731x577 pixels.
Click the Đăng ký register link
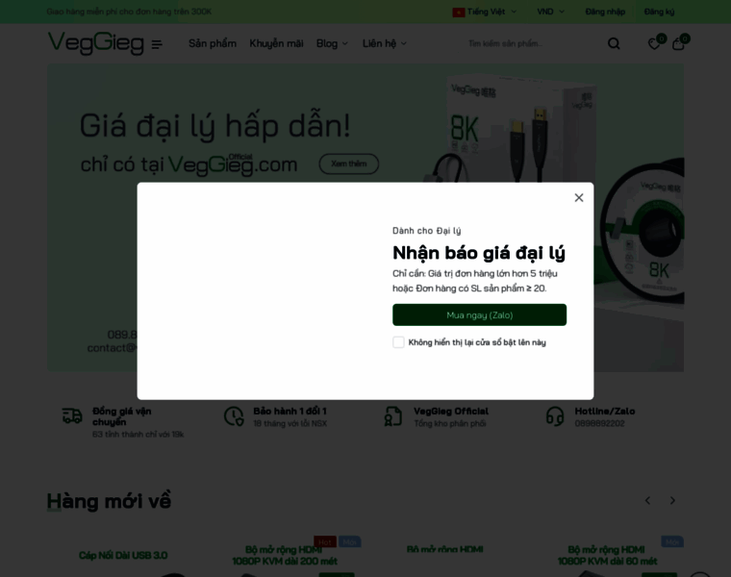659,12
